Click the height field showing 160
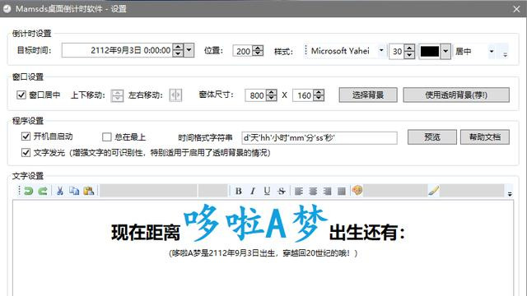The width and height of the screenshot is (527, 296). click(304, 95)
